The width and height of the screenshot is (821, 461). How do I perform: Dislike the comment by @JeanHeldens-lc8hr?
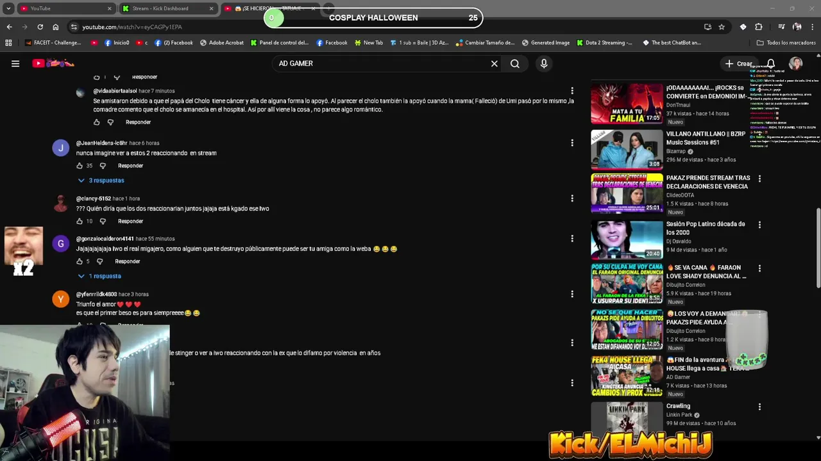tap(103, 166)
